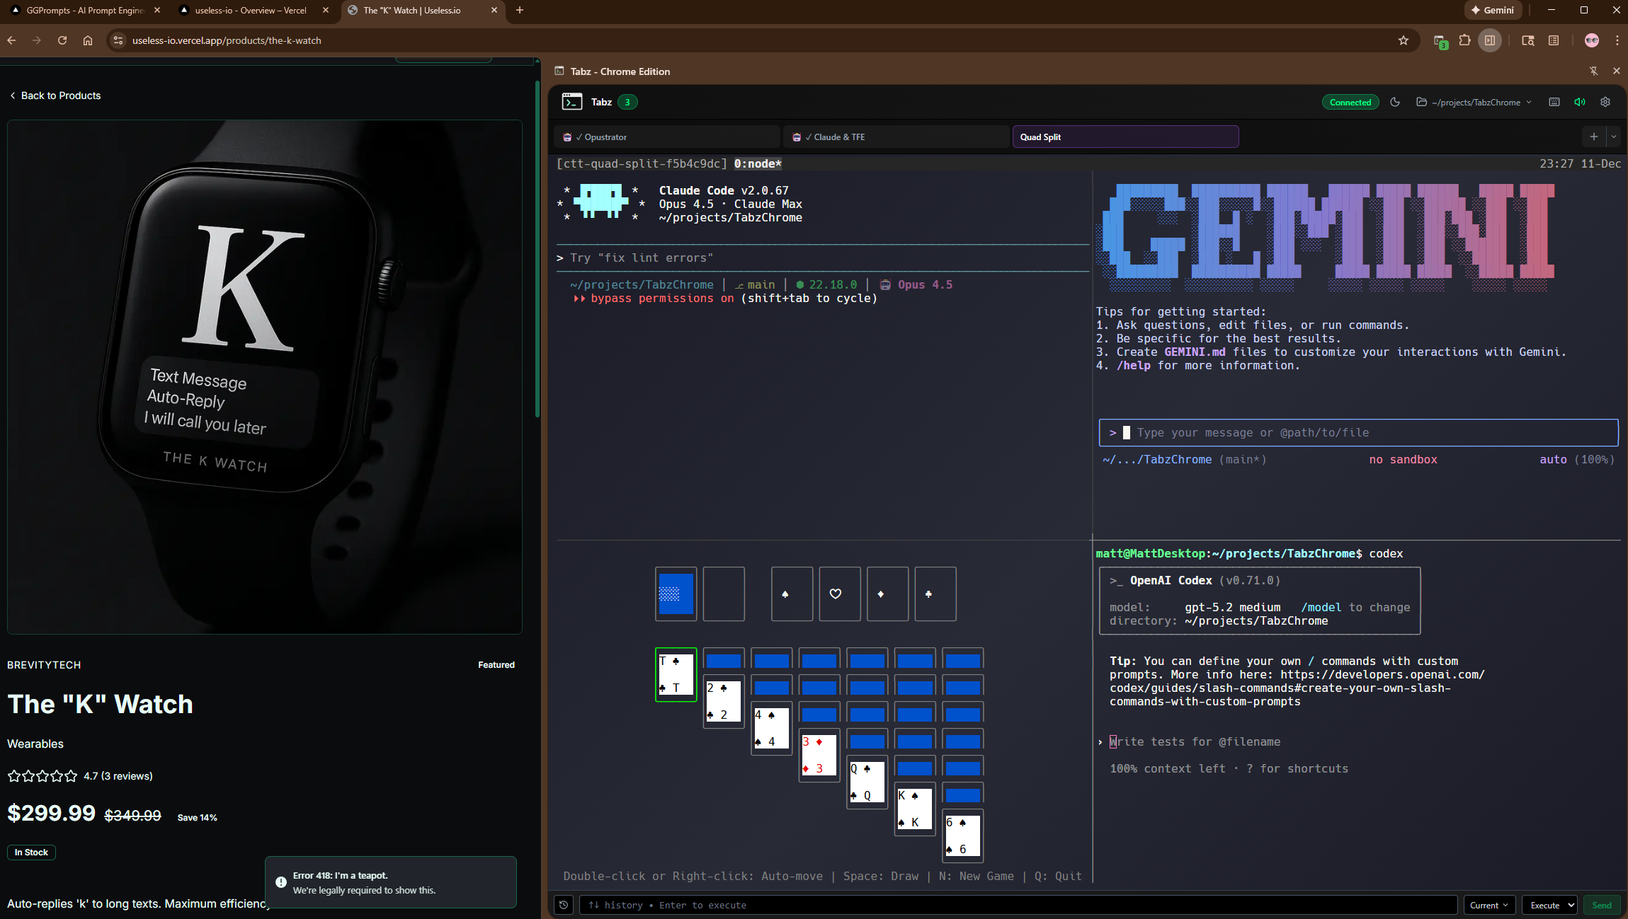Click the Ten of Spades card
The height and width of the screenshot is (919, 1628).
click(x=675, y=674)
